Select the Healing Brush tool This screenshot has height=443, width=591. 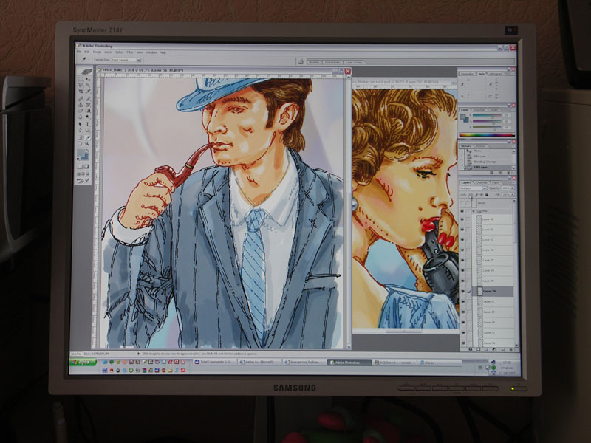[x=81, y=99]
